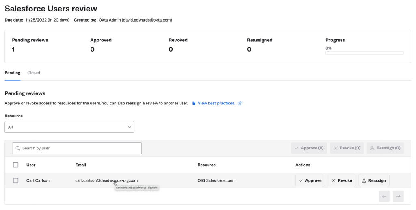Click the Resource column header
416x210 pixels.
(207, 165)
